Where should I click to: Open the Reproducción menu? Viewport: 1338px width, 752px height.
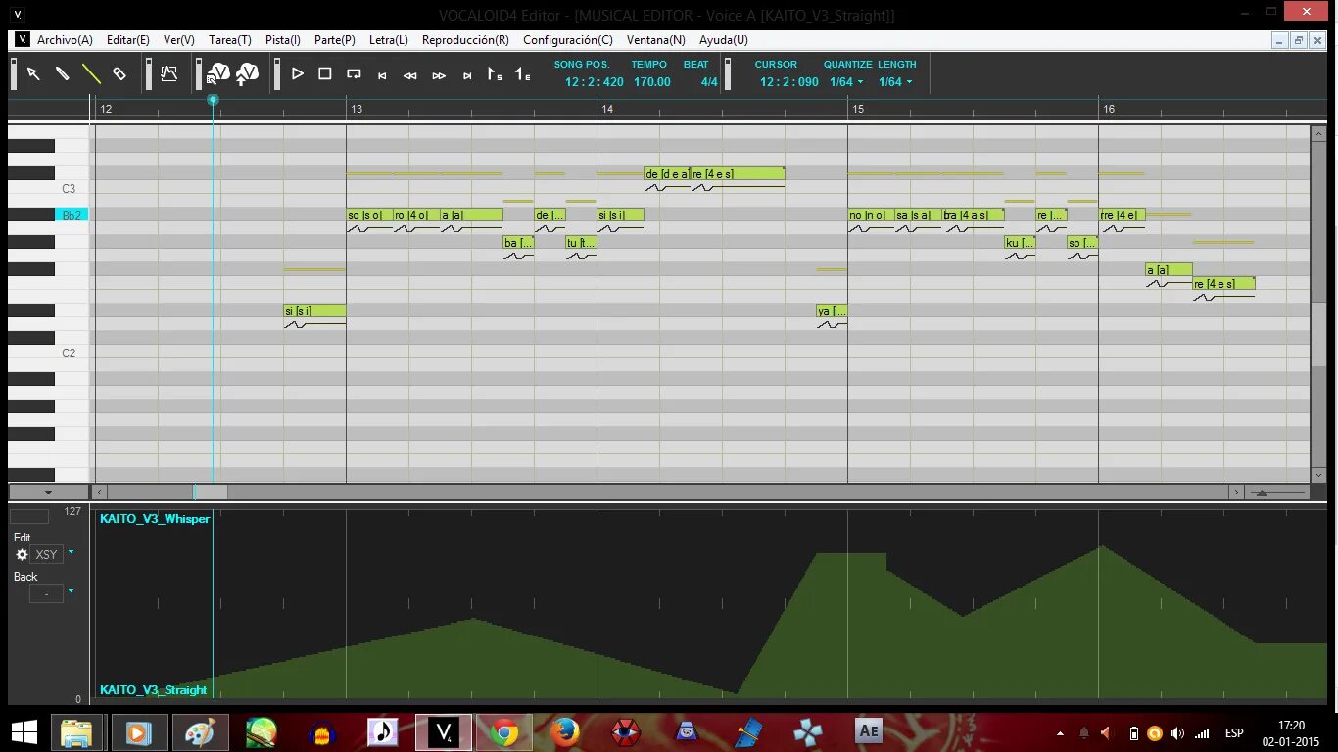(464, 40)
